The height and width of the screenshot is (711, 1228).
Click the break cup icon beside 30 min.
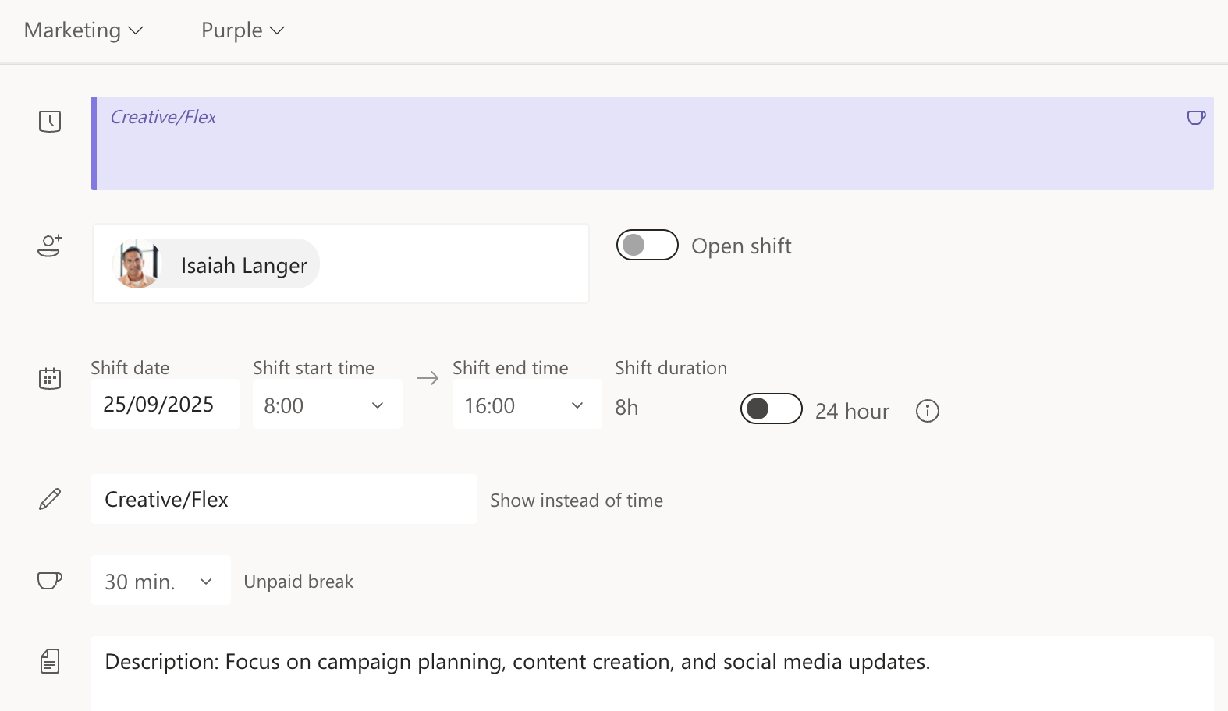click(x=50, y=581)
